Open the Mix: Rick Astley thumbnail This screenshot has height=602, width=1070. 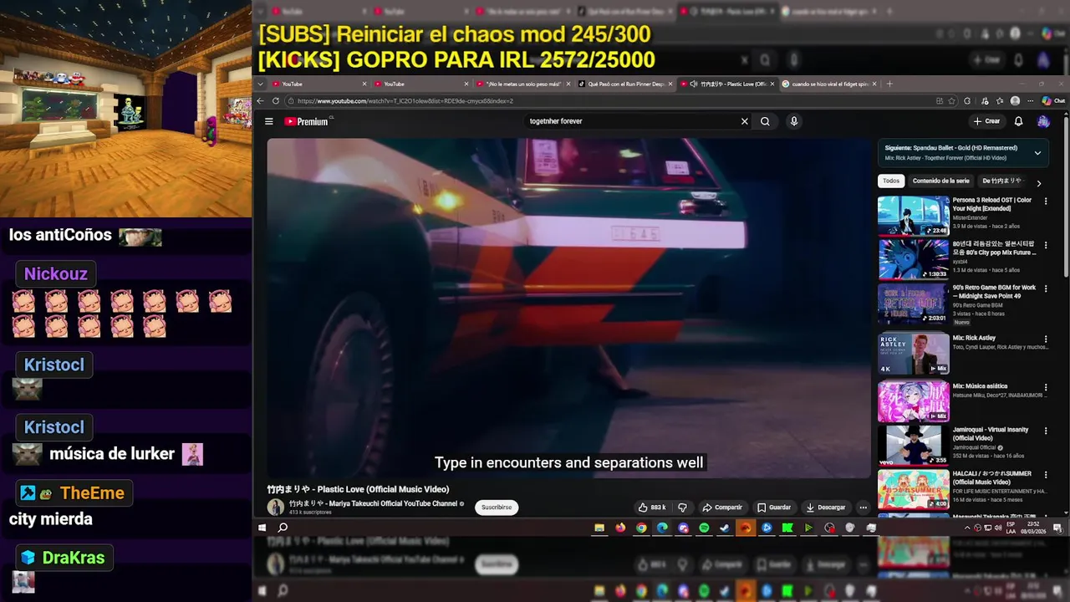(x=913, y=354)
